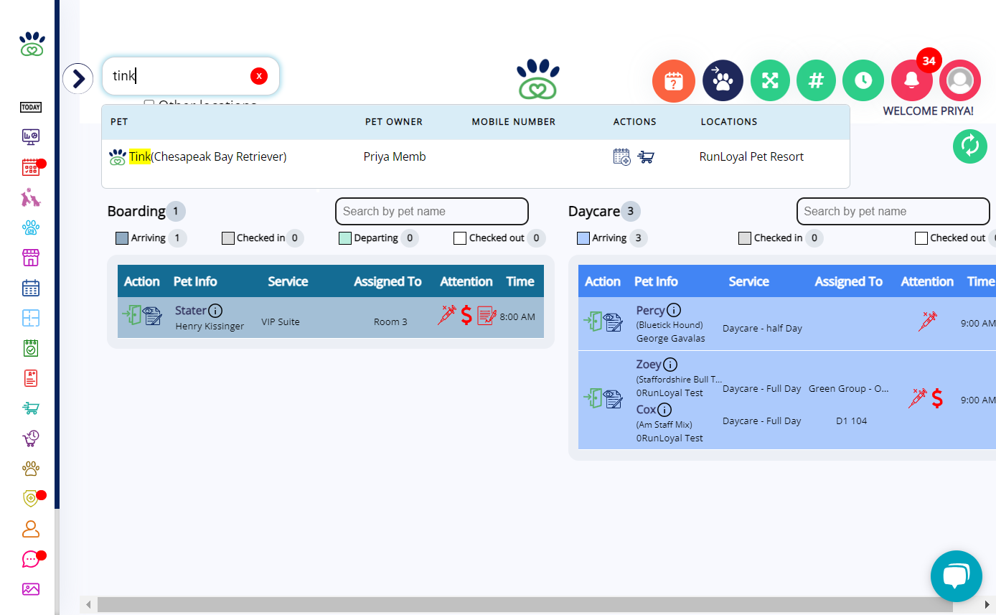Toggle Boarding Checked in filter checkbox
The height and width of the screenshot is (615, 996).
228,238
